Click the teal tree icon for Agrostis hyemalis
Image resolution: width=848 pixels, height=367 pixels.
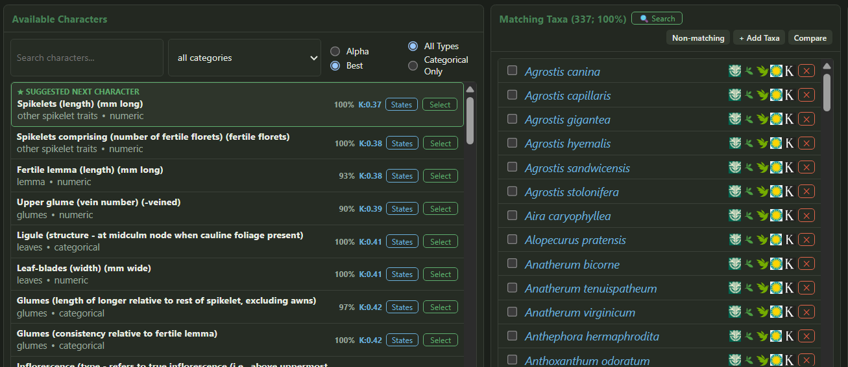pos(734,143)
